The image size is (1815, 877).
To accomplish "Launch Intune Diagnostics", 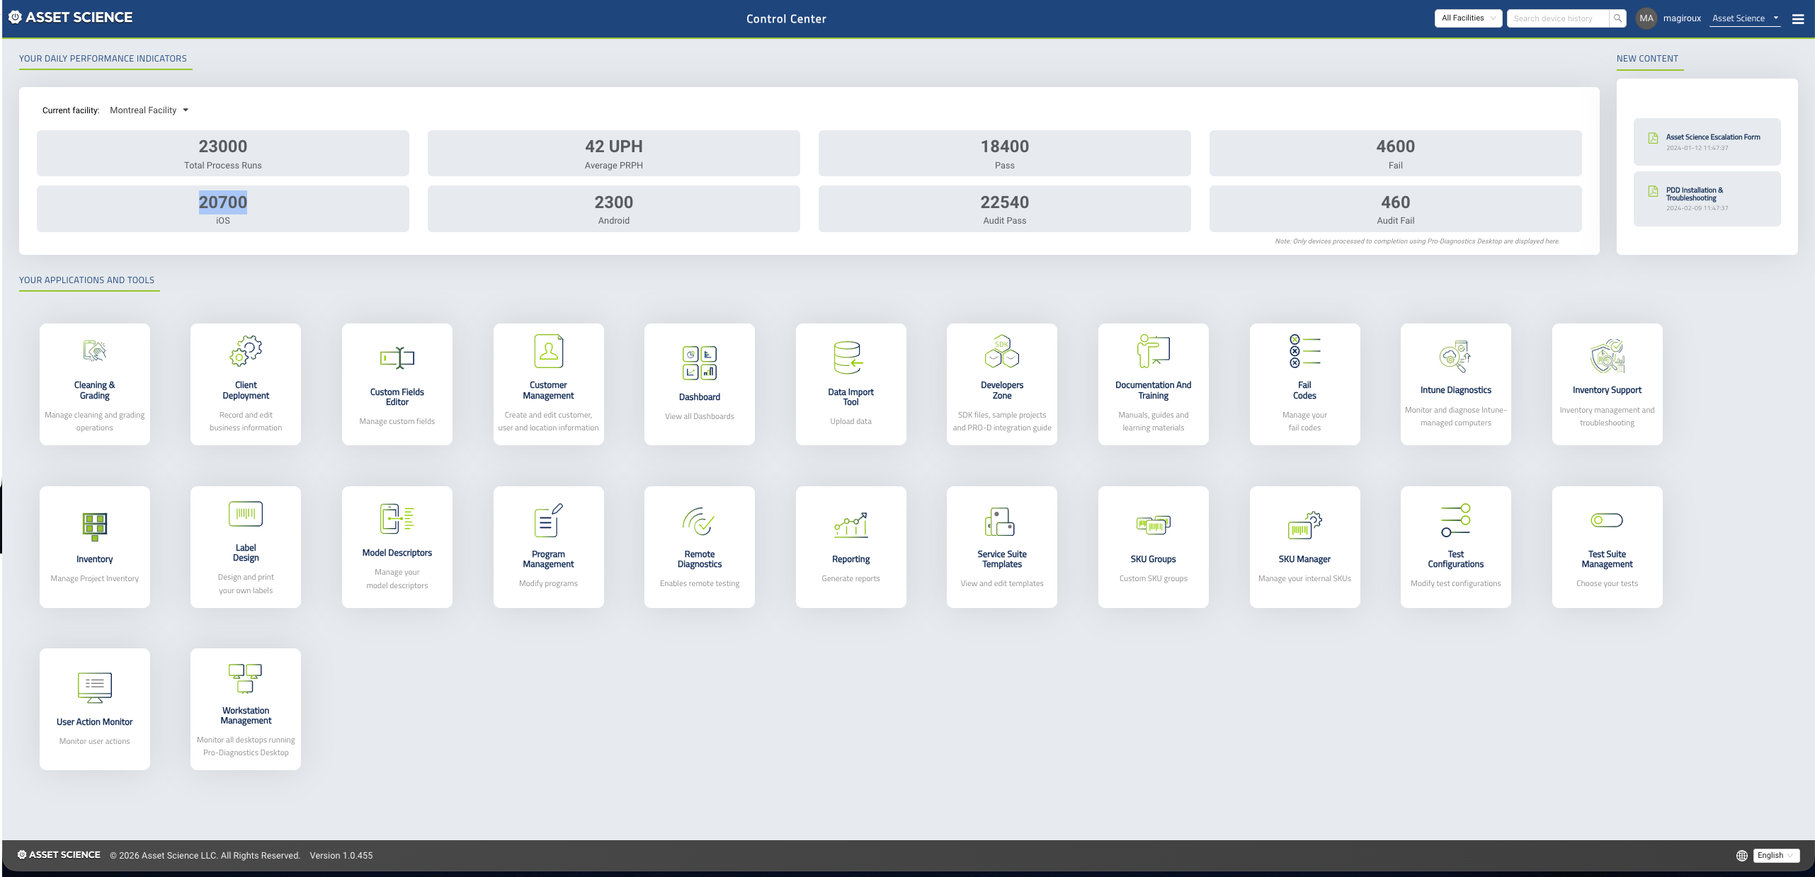I will coord(1455,384).
